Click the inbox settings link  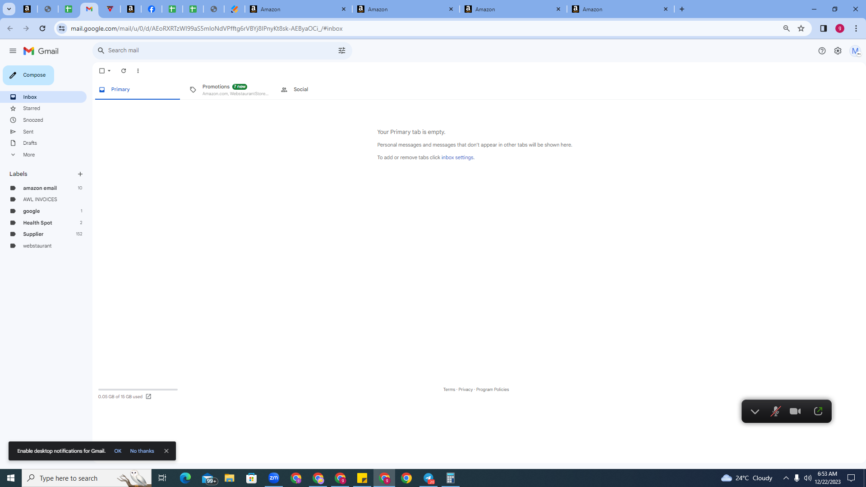457,158
